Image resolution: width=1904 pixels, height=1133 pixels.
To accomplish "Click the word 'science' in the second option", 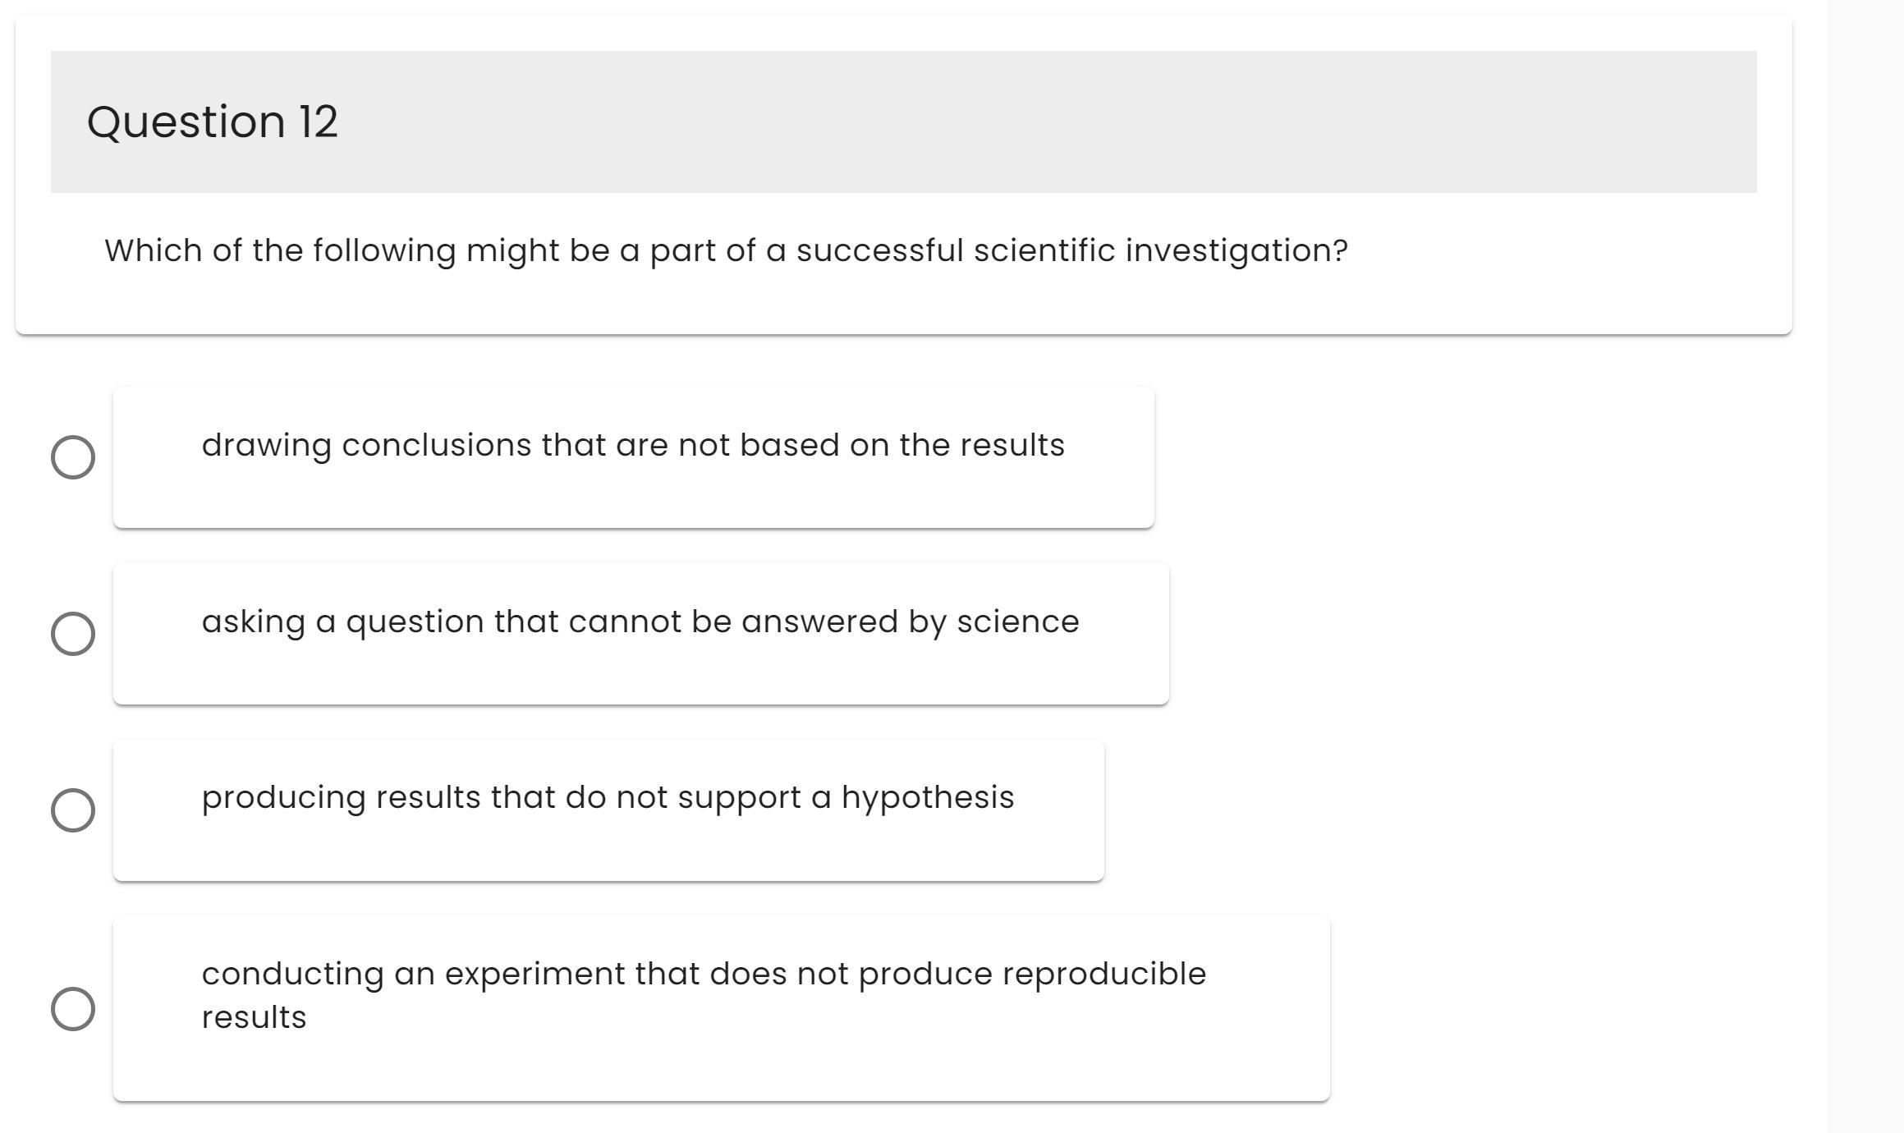I will (x=1017, y=622).
